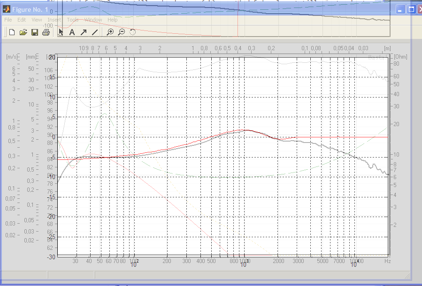Open the Edit menu

tap(22, 20)
